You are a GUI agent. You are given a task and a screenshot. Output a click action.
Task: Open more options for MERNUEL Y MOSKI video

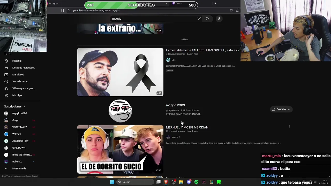coord(289,127)
